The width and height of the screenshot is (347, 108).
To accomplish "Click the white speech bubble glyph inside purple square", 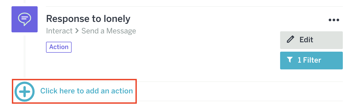I will pos(25,19).
